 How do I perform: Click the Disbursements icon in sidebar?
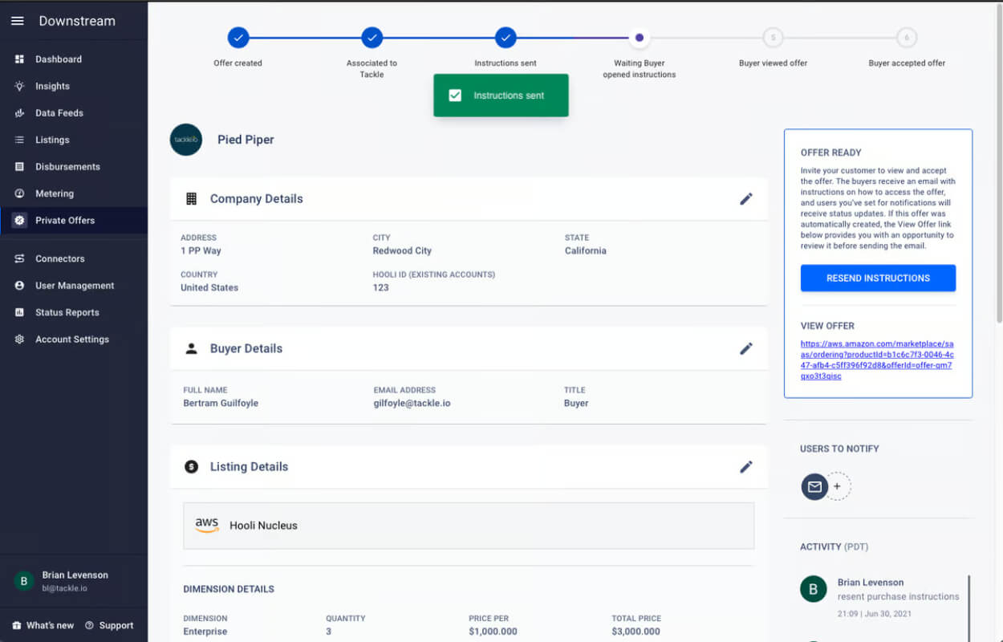click(19, 167)
